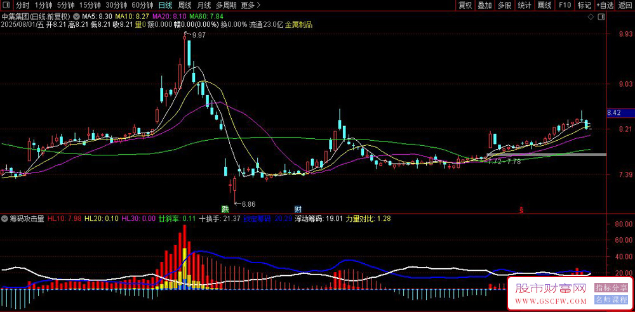Select the 5分钟 period tab
The width and height of the screenshot is (635, 312).
coord(65,5)
